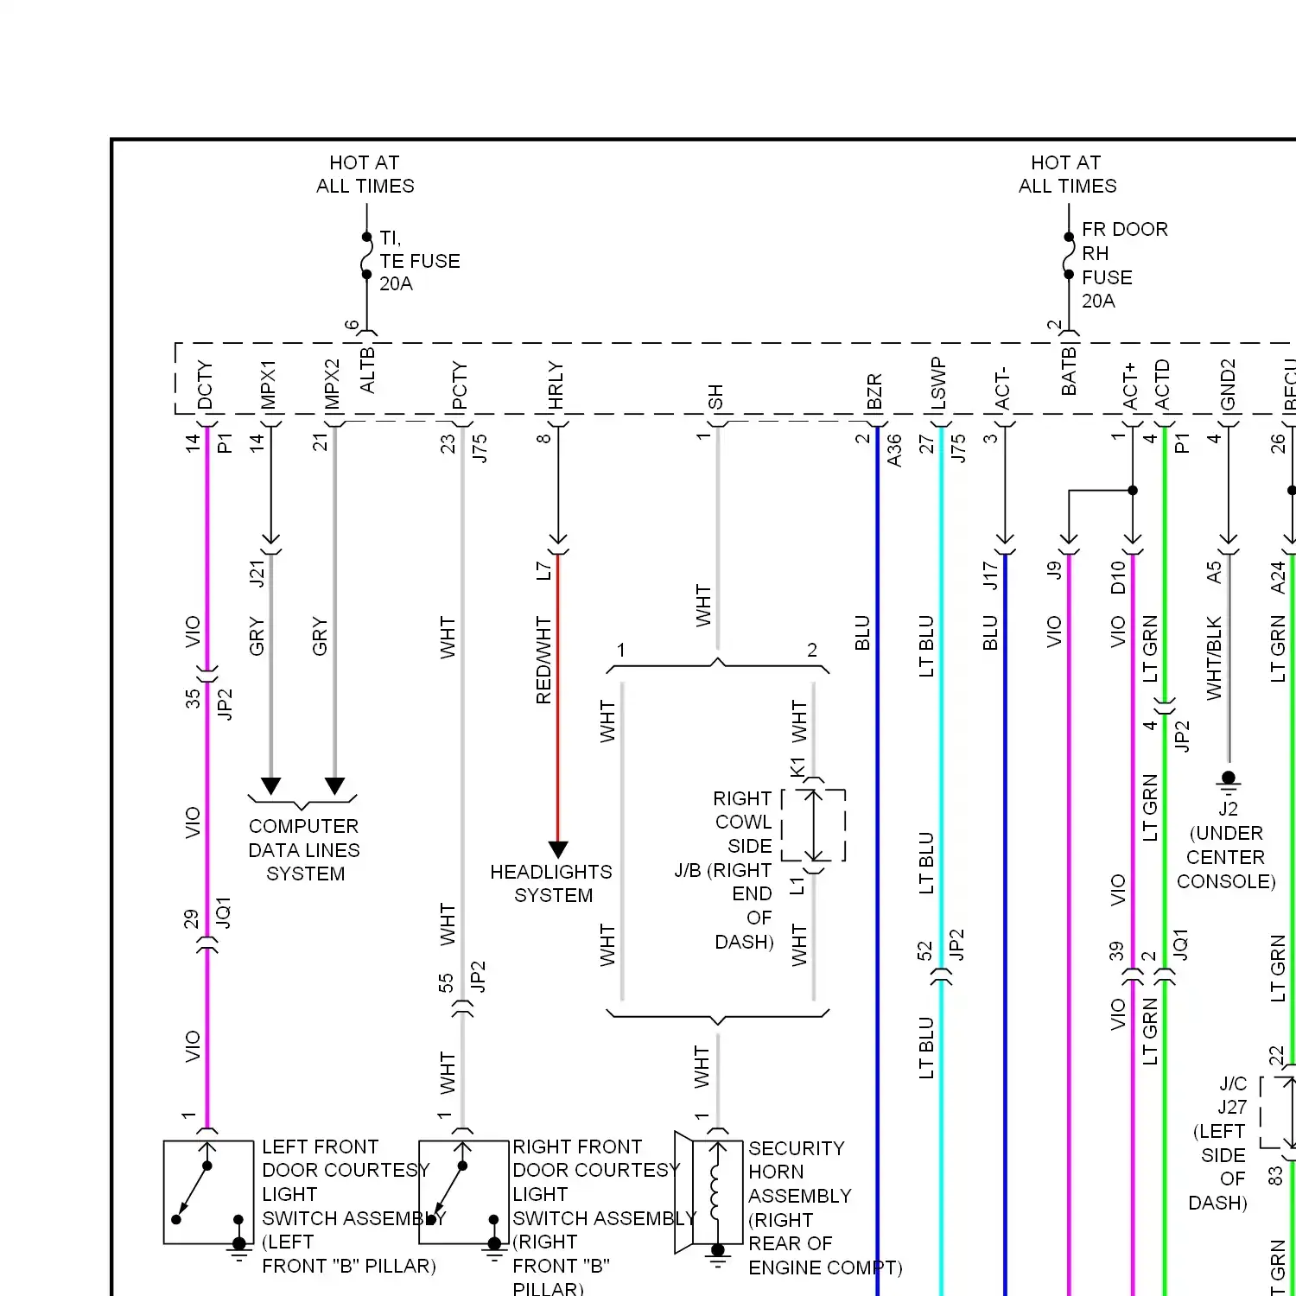Screen dimensions: 1296x1296
Task: Click the JP2 label beside pin 52
Action: pos(956,945)
